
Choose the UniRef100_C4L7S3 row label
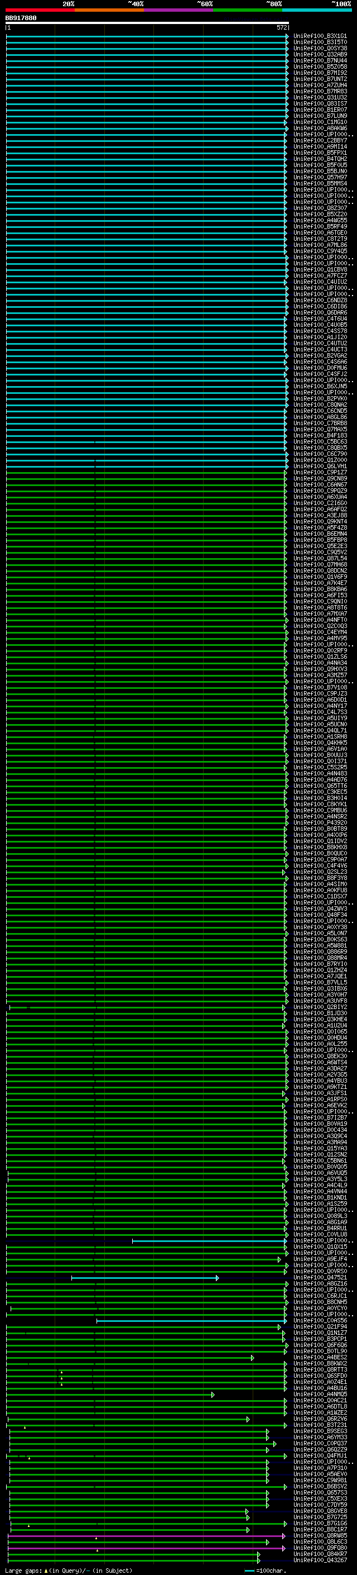pos(320,712)
